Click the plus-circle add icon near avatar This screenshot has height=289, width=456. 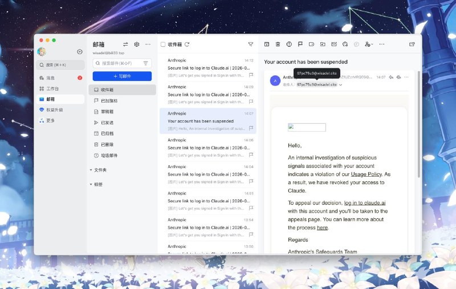click(79, 52)
